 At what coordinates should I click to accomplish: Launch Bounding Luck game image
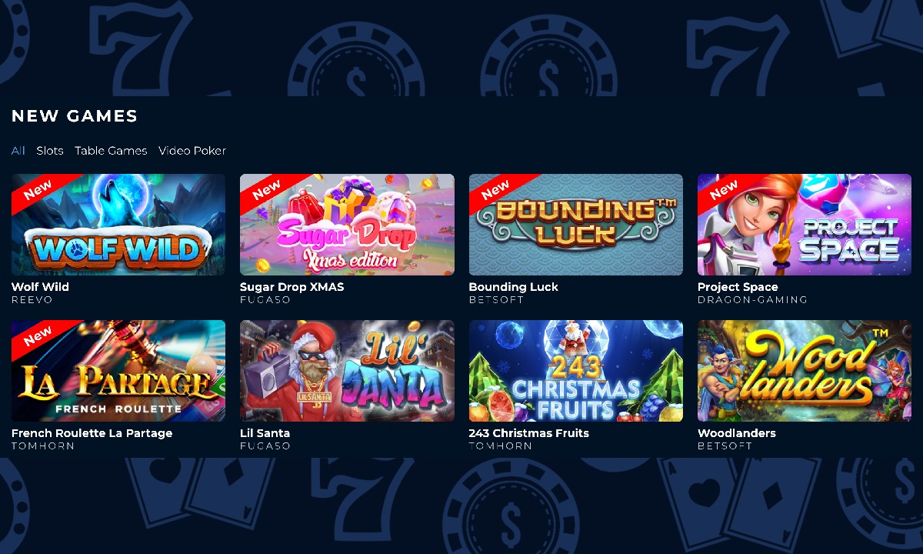coord(576,225)
